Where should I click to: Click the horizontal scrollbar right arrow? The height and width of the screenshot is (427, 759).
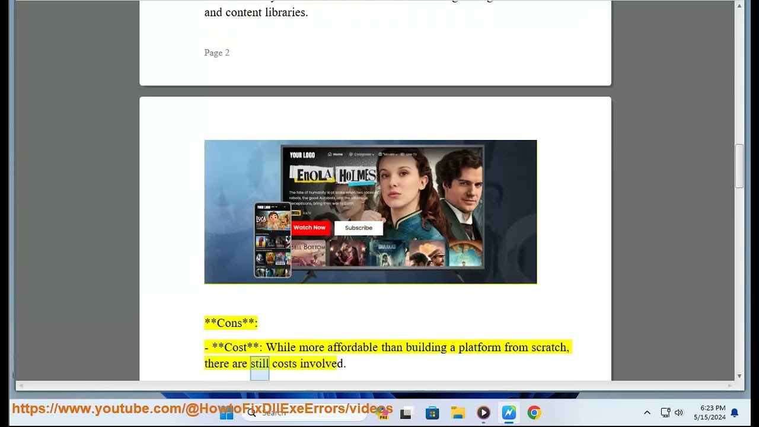point(730,385)
